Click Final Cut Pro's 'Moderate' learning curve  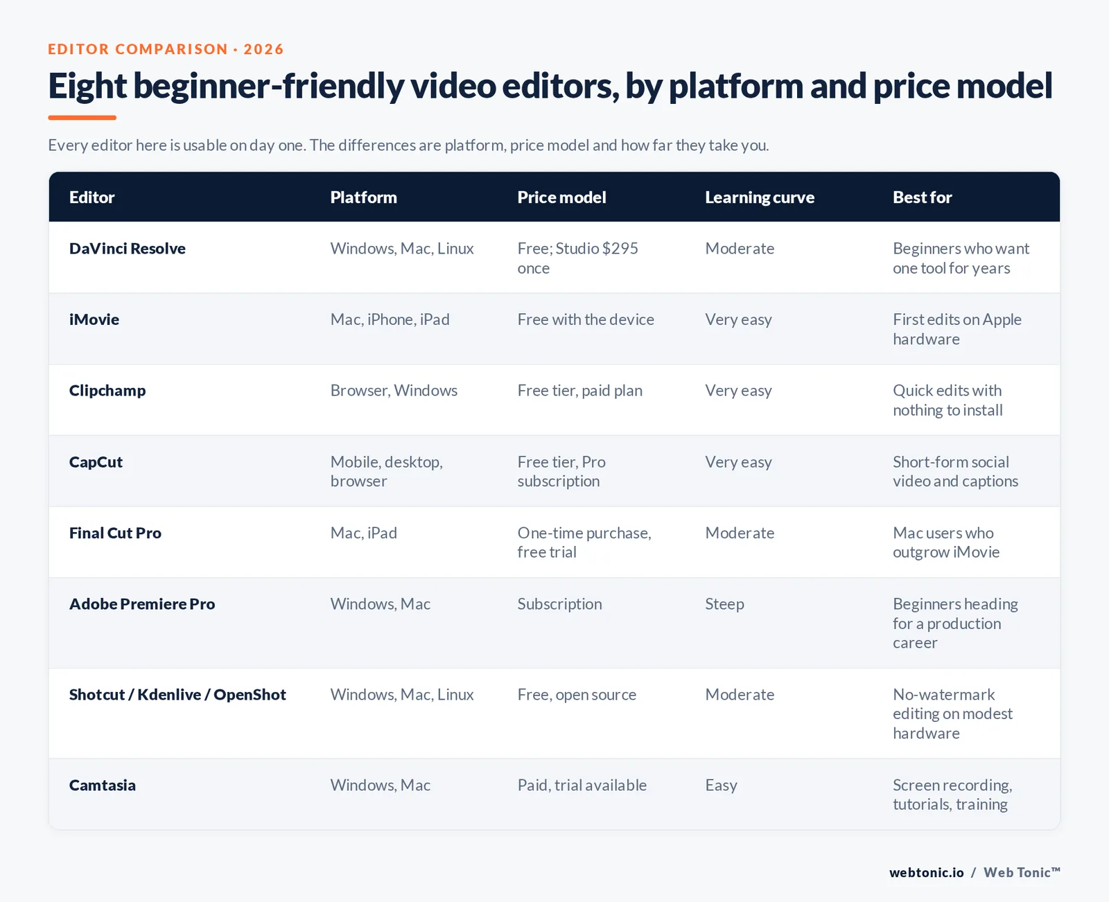pos(740,533)
